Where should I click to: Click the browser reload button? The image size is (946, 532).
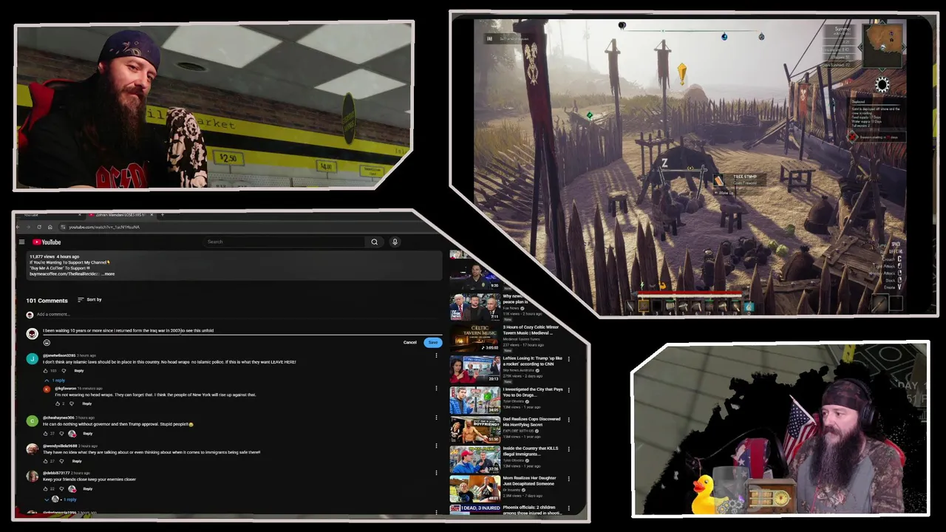39,227
